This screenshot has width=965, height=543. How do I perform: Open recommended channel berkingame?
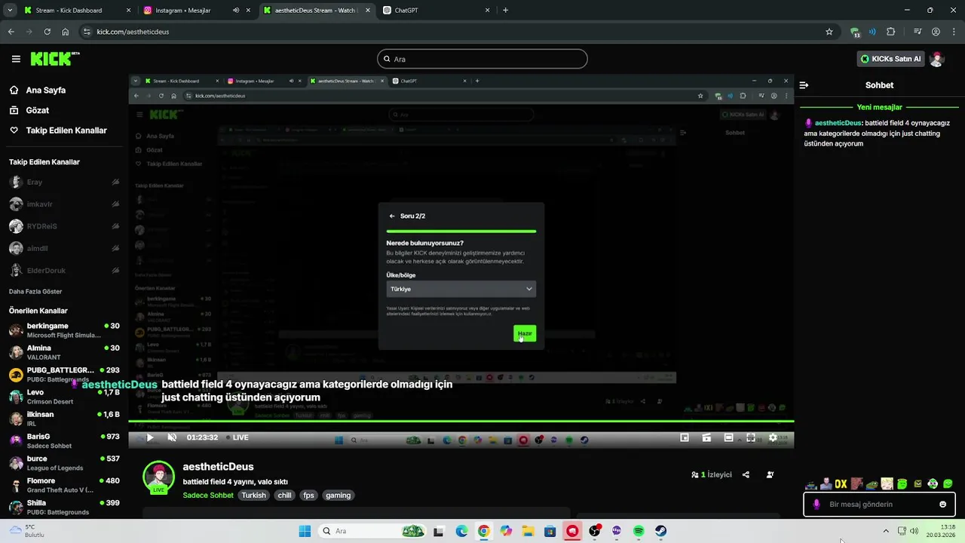click(x=63, y=330)
